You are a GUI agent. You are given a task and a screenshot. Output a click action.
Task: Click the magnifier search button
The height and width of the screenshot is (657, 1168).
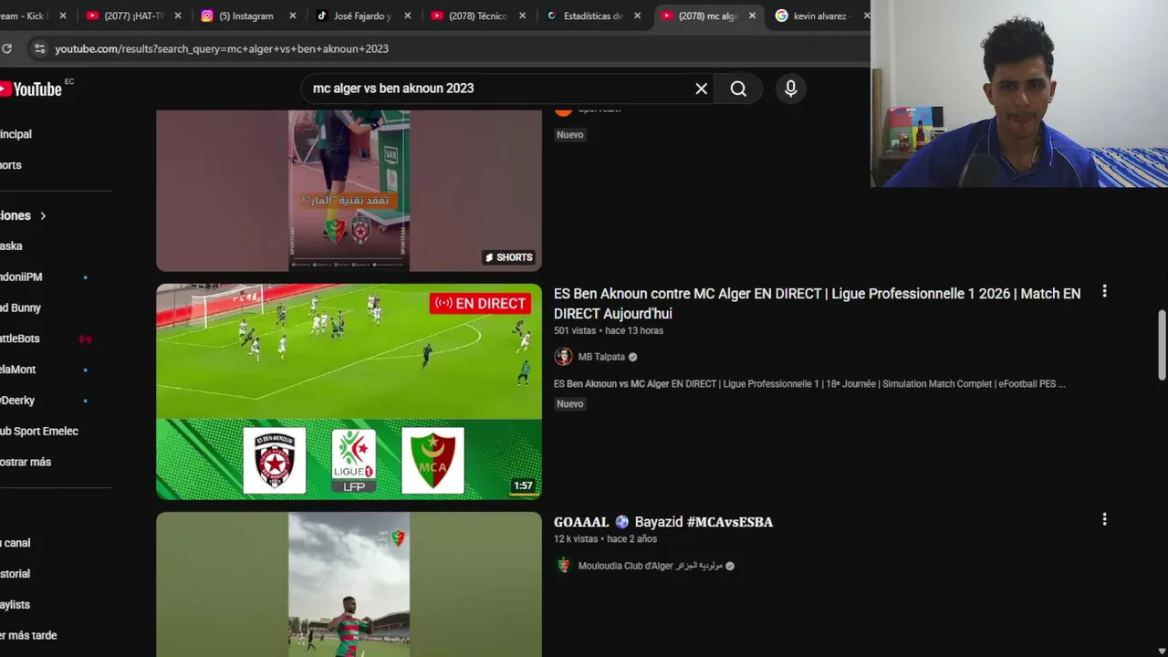click(738, 89)
